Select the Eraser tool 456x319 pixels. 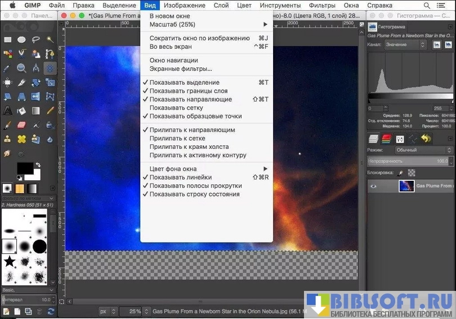click(22, 125)
